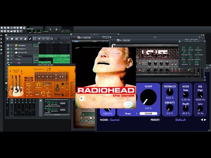Click the master volume slider
Image resolution: width=211 pixels, height=158 pixels.
coord(53,29)
